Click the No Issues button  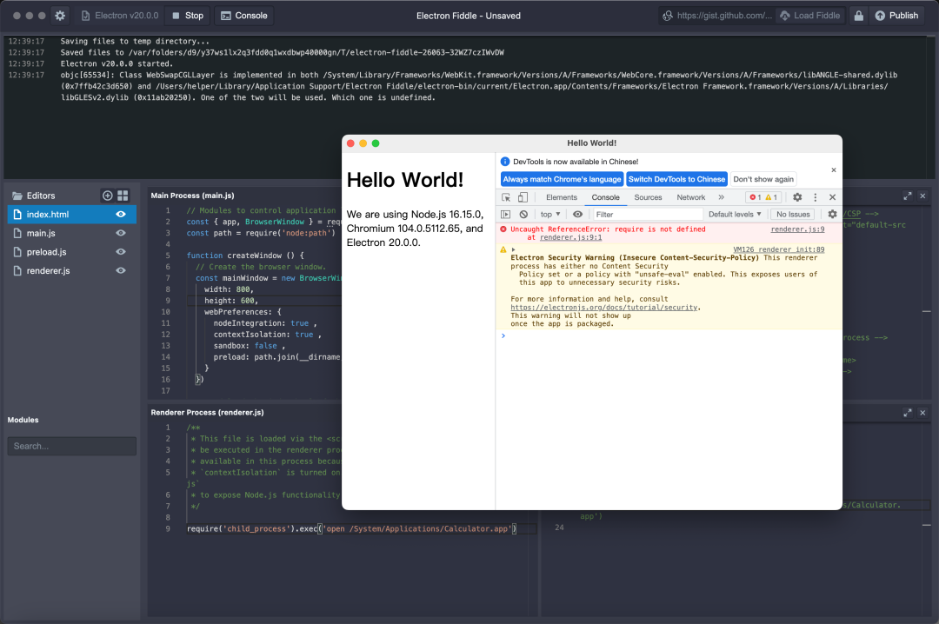tap(793, 215)
